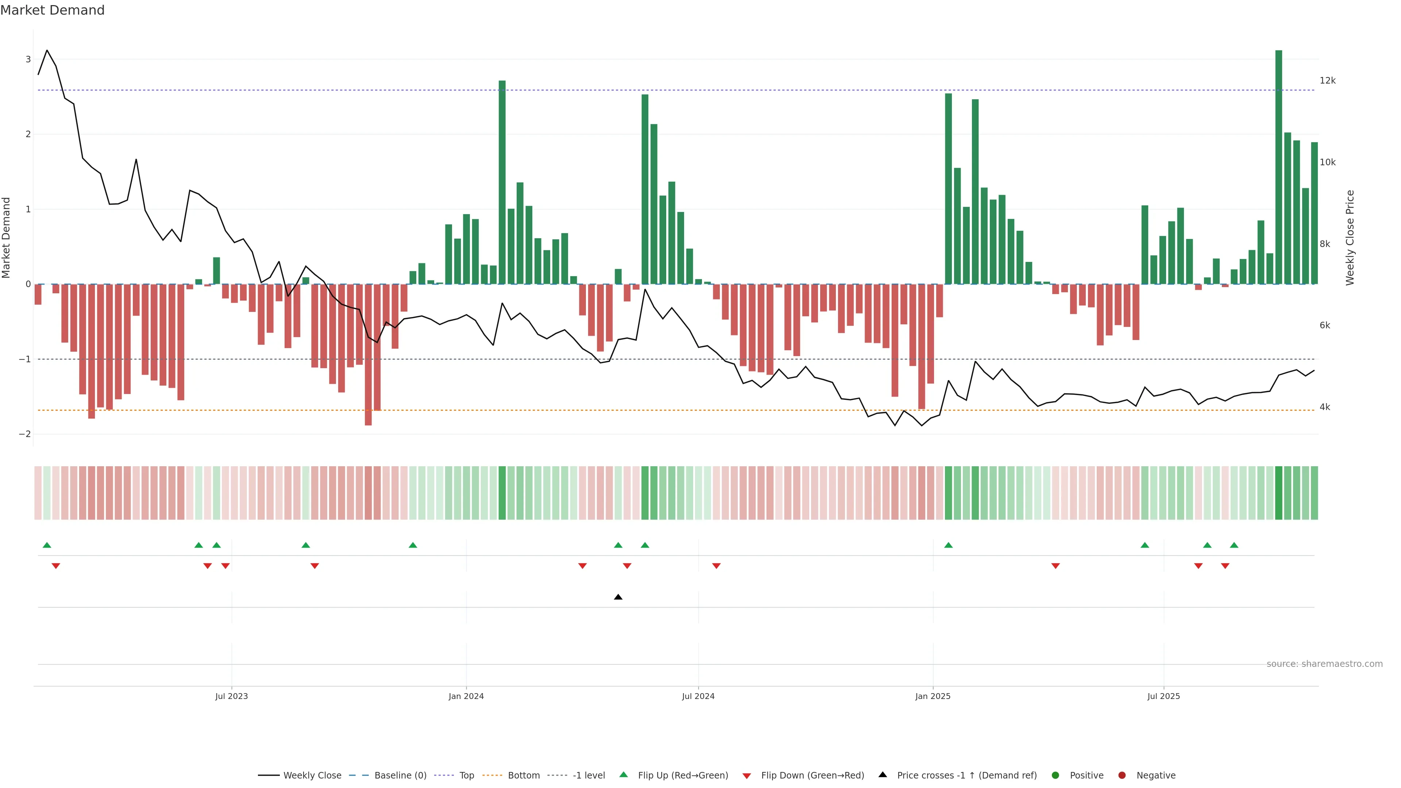Screen dimensions: 1401x788
Task: Click the darkest green heatmap cell near January 2024
Action: (x=502, y=493)
